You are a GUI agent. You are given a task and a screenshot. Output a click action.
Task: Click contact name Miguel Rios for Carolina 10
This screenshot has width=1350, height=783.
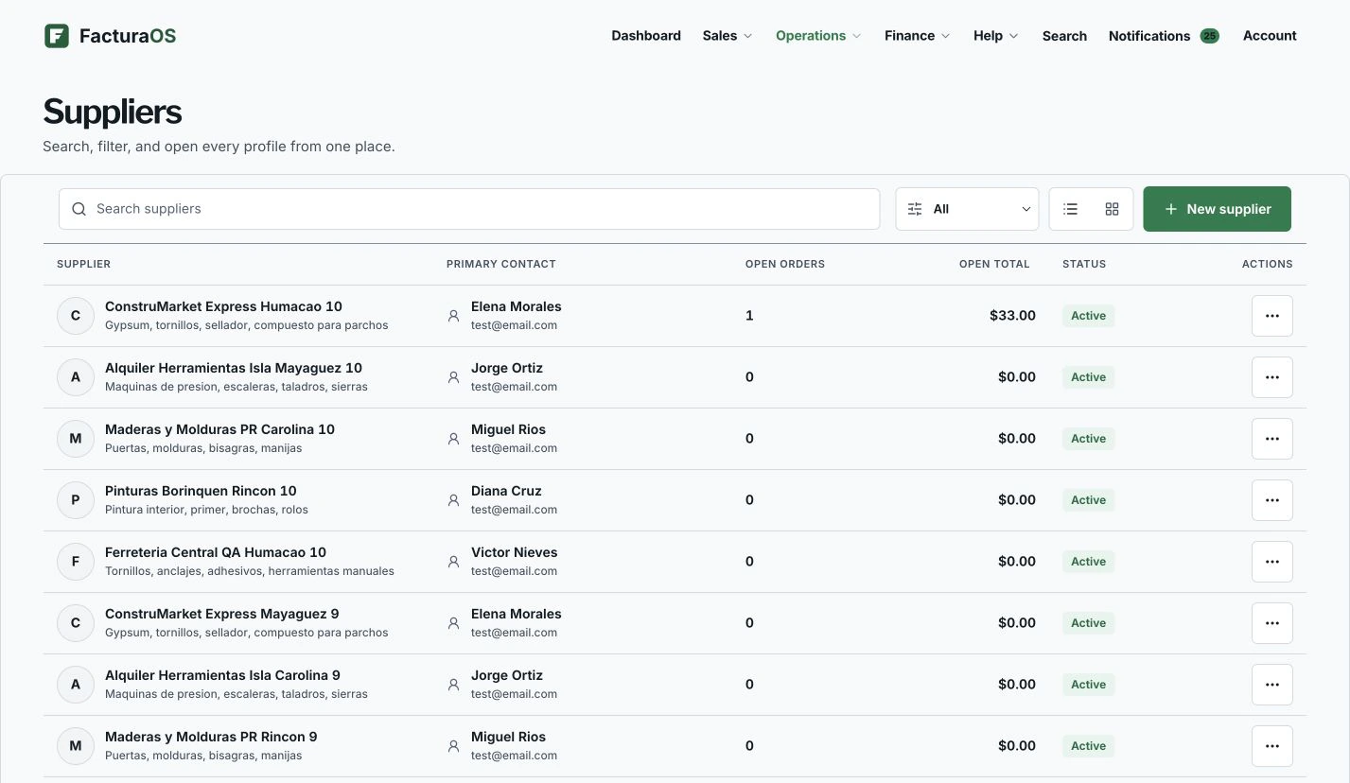[x=508, y=429]
